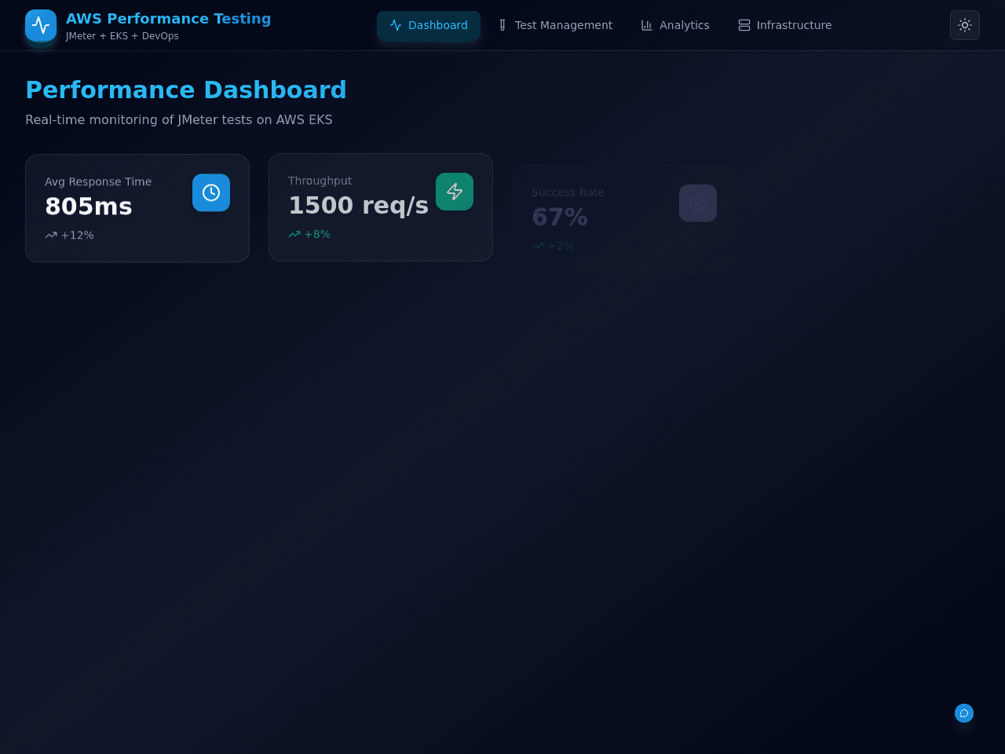Click the JMeter + EKS + DevOps subtitle

(122, 36)
